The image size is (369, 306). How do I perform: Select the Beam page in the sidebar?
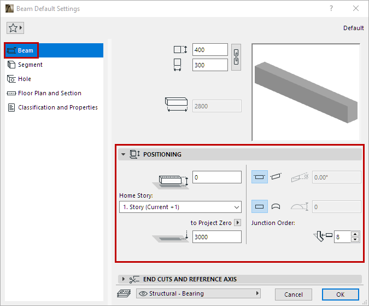(54, 50)
